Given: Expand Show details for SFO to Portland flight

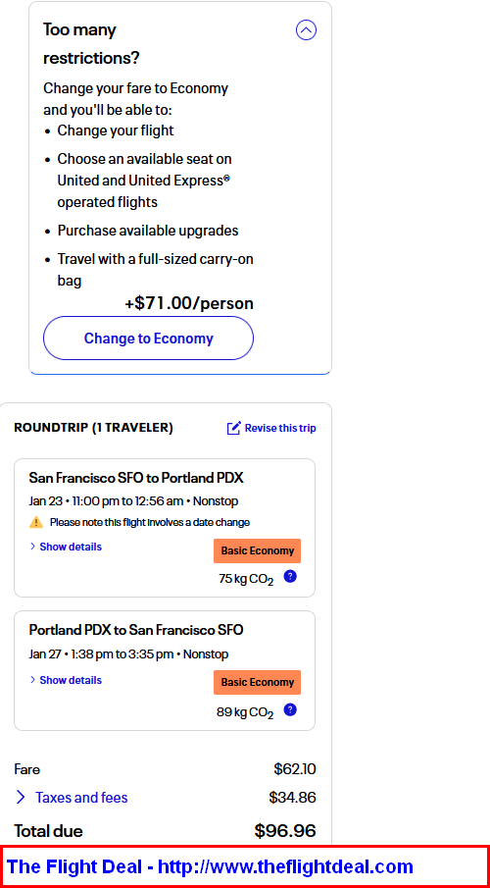Looking at the screenshot, I should coord(66,547).
